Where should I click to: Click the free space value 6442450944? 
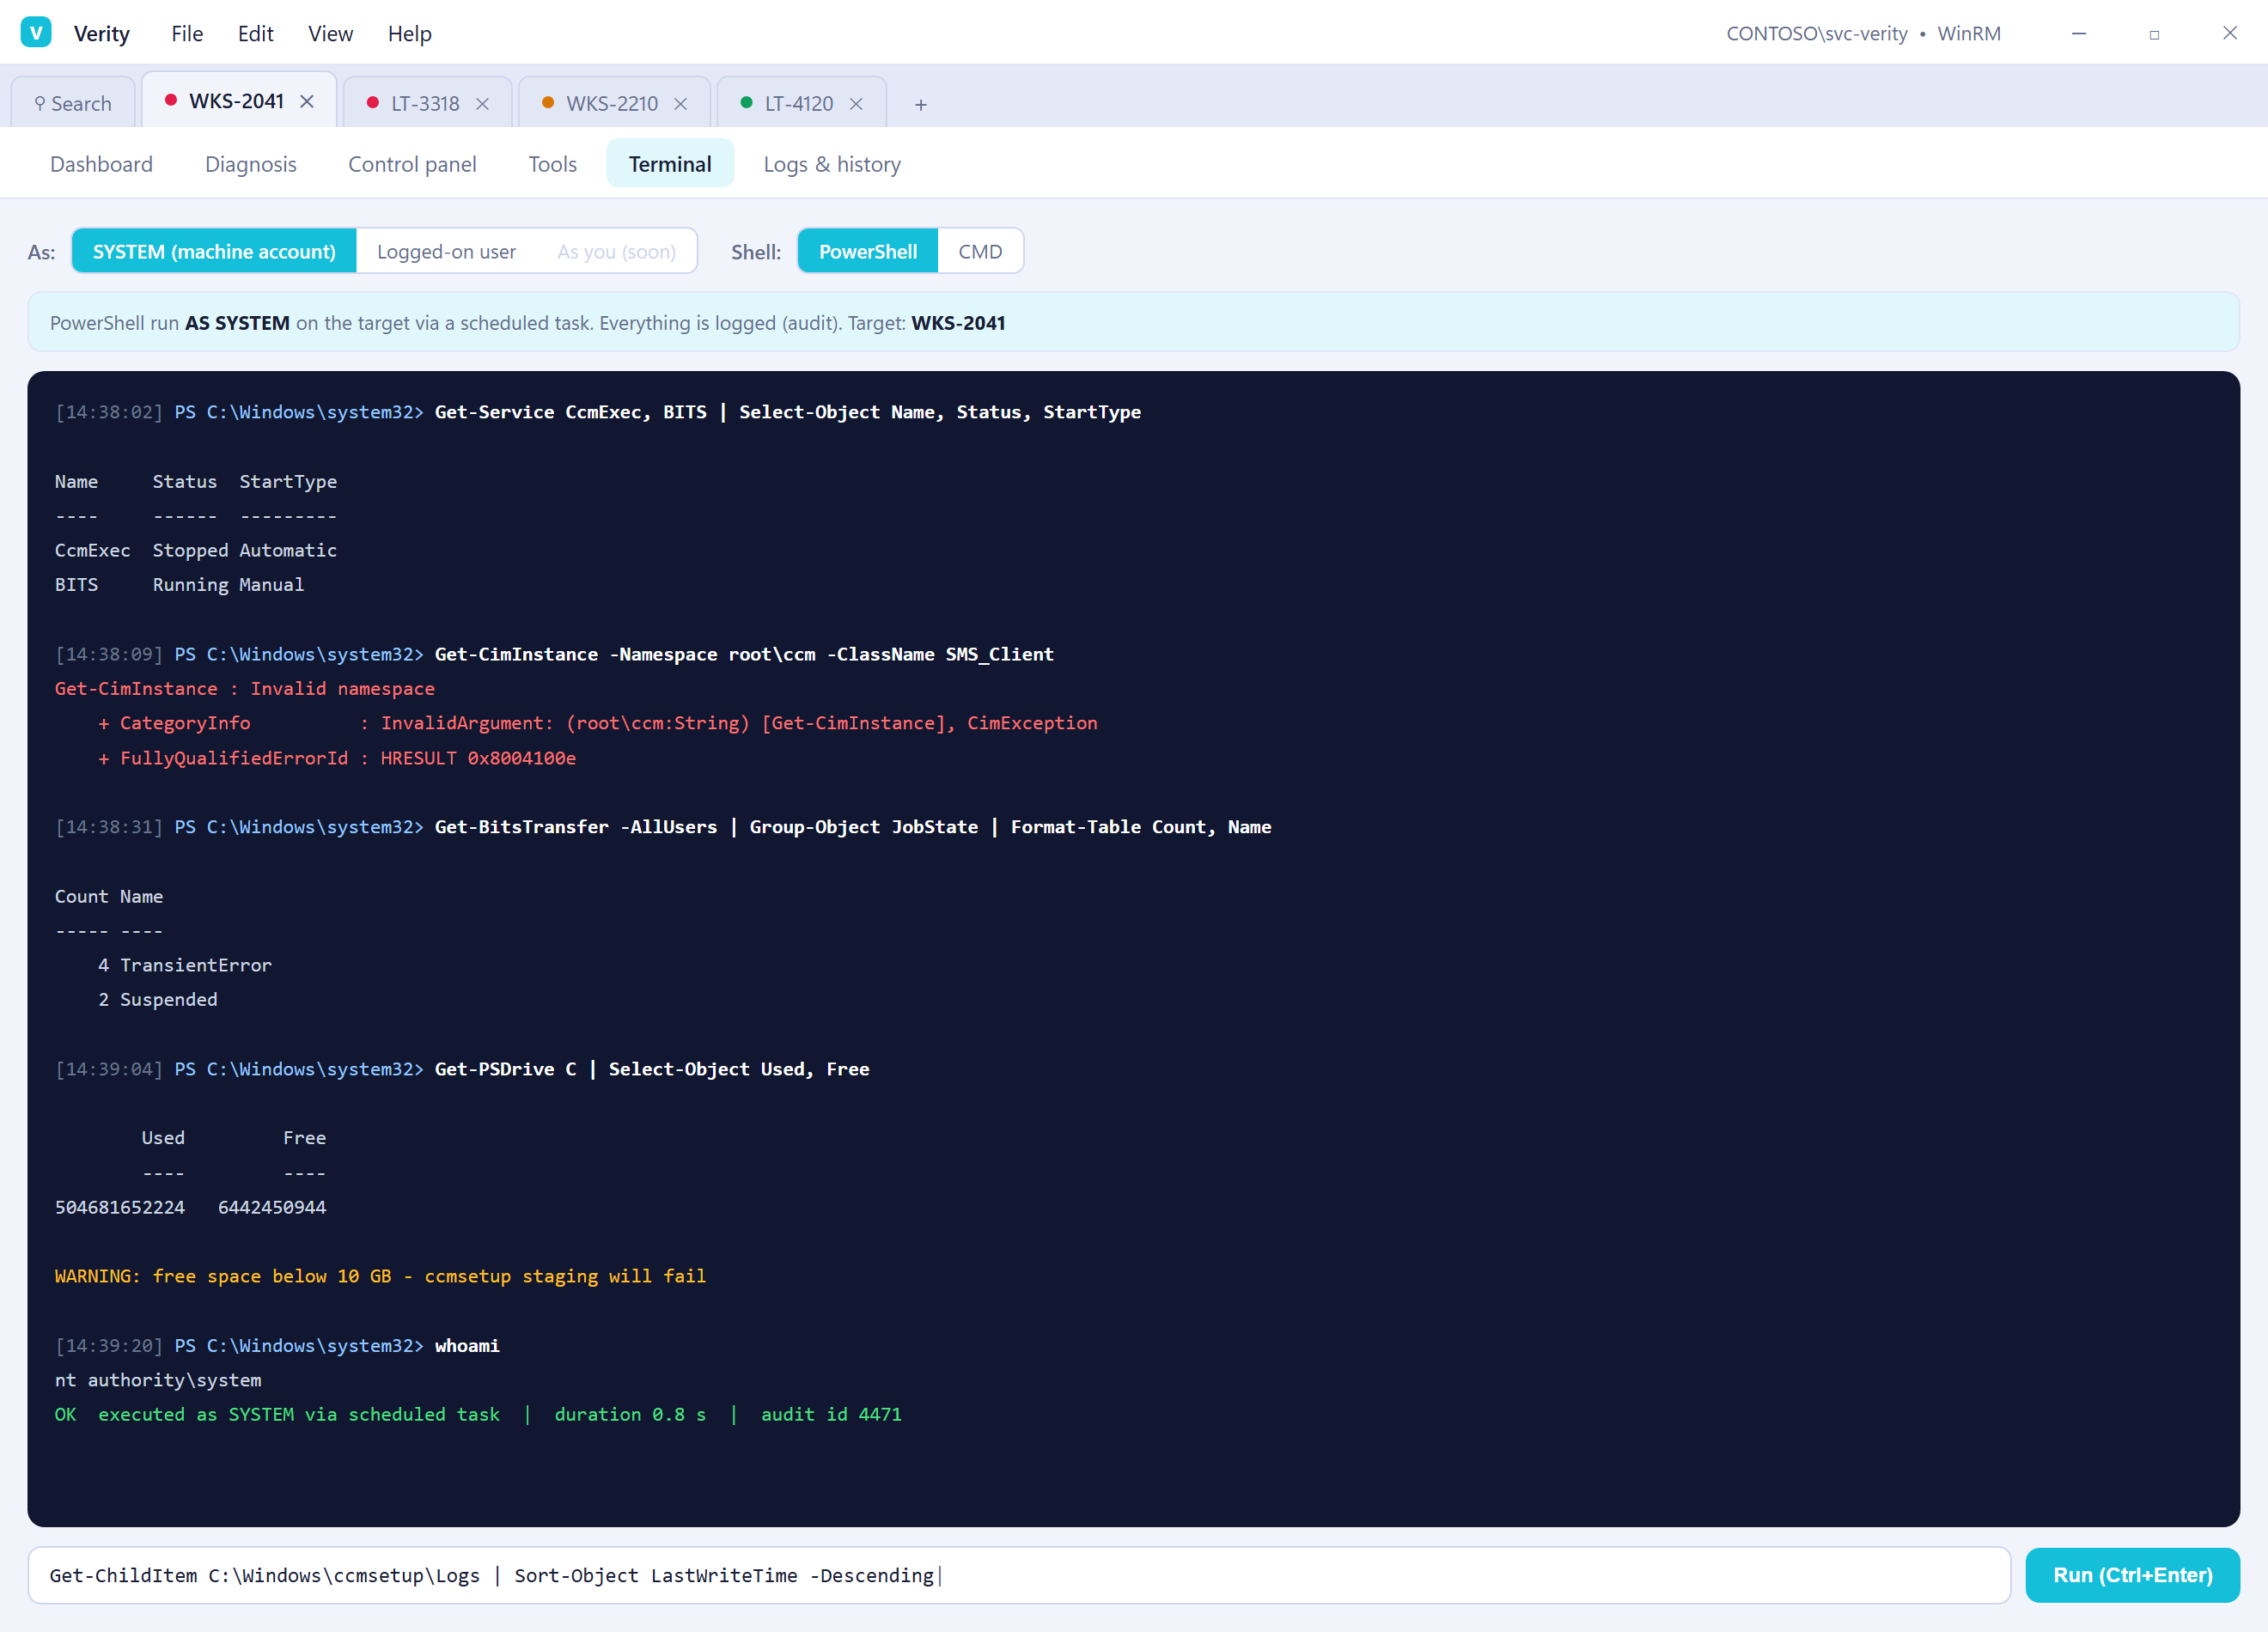point(272,1207)
